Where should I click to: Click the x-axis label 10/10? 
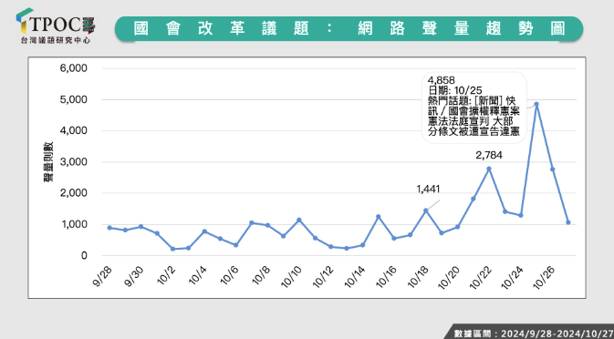pos(291,277)
